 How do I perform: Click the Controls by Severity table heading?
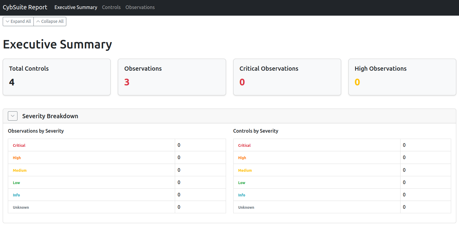[x=256, y=131]
